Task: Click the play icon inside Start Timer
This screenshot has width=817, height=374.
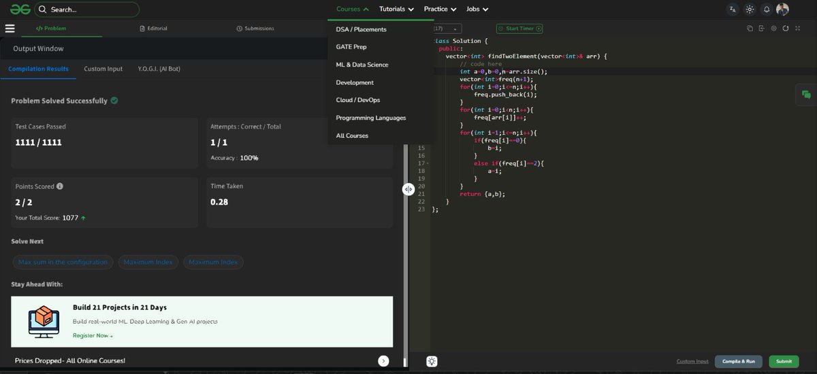Action: coord(539,29)
